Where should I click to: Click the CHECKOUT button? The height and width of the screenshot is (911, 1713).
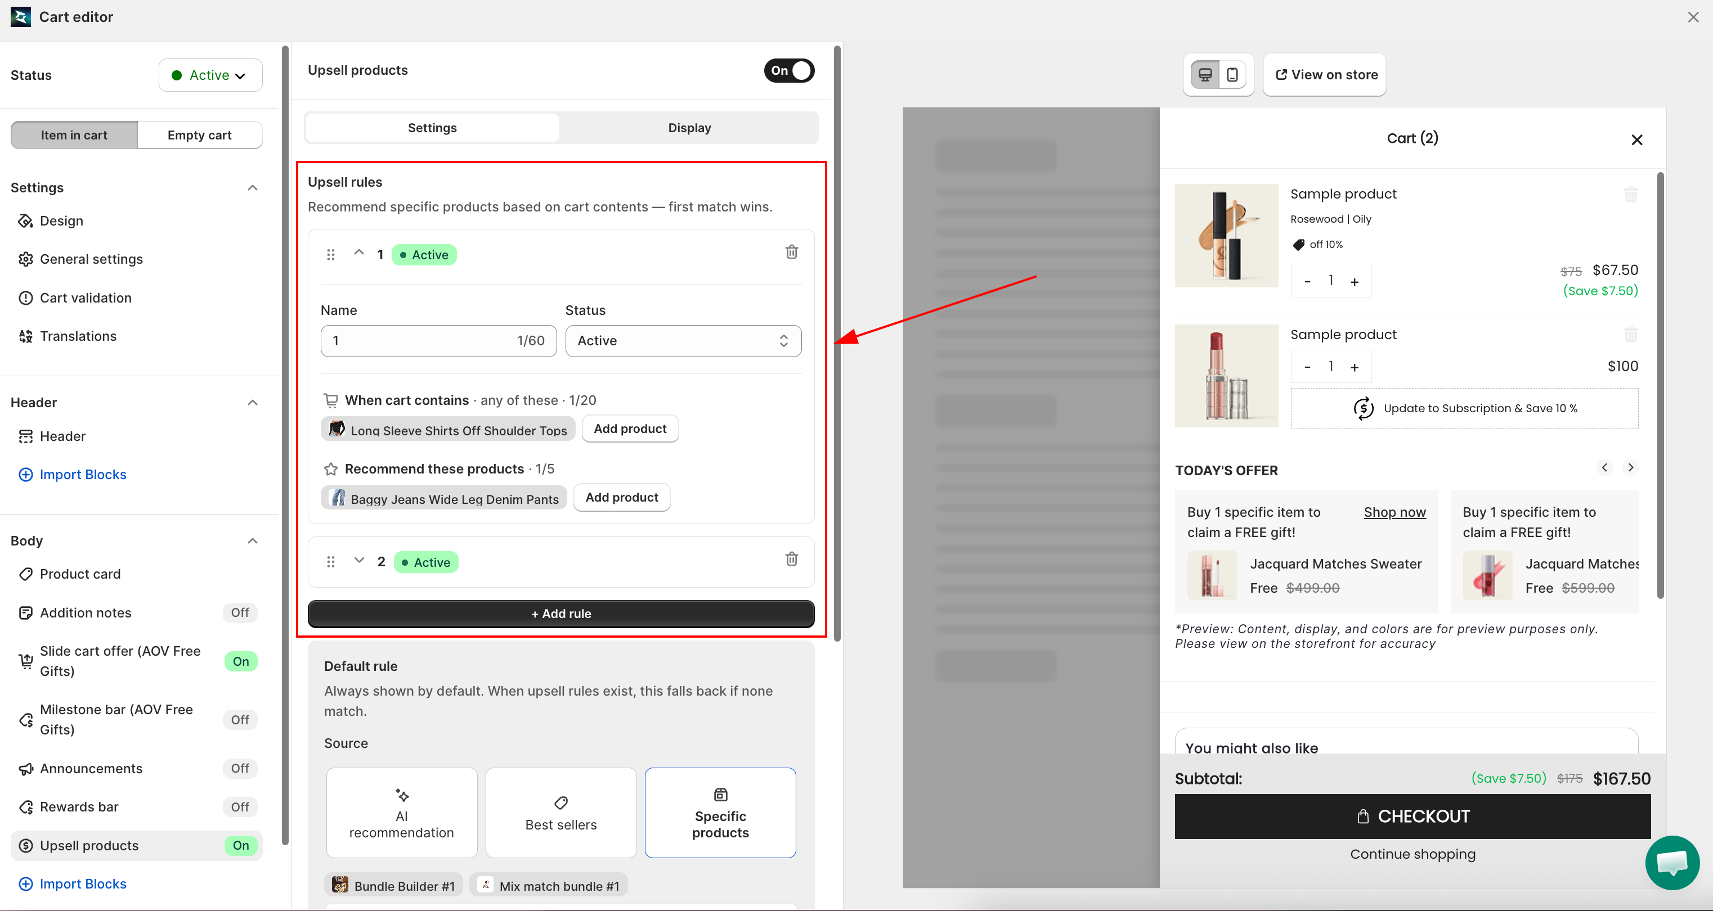(x=1412, y=816)
